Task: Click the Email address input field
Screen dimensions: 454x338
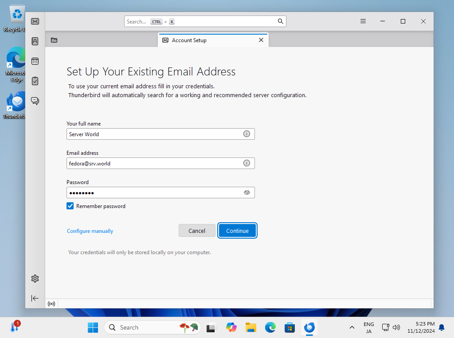Action: (x=153, y=163)
